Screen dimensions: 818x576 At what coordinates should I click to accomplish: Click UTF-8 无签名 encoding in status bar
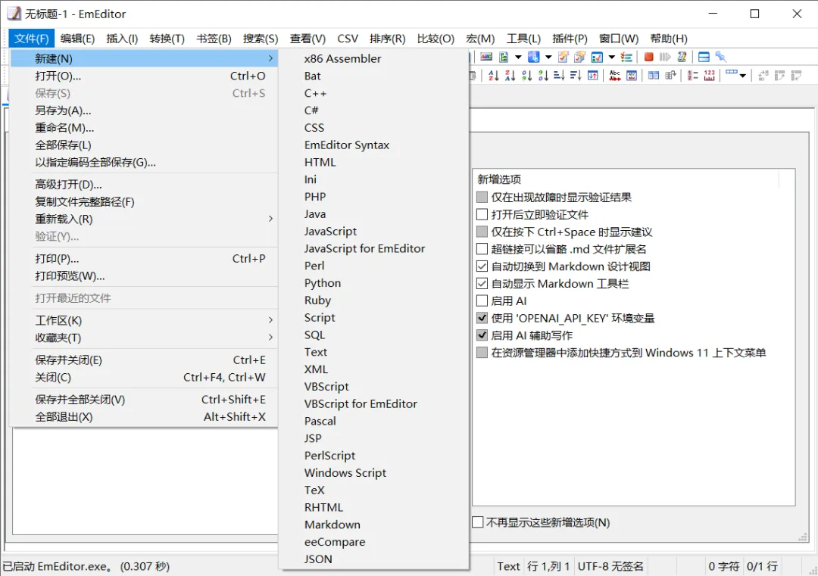[610, 566]
